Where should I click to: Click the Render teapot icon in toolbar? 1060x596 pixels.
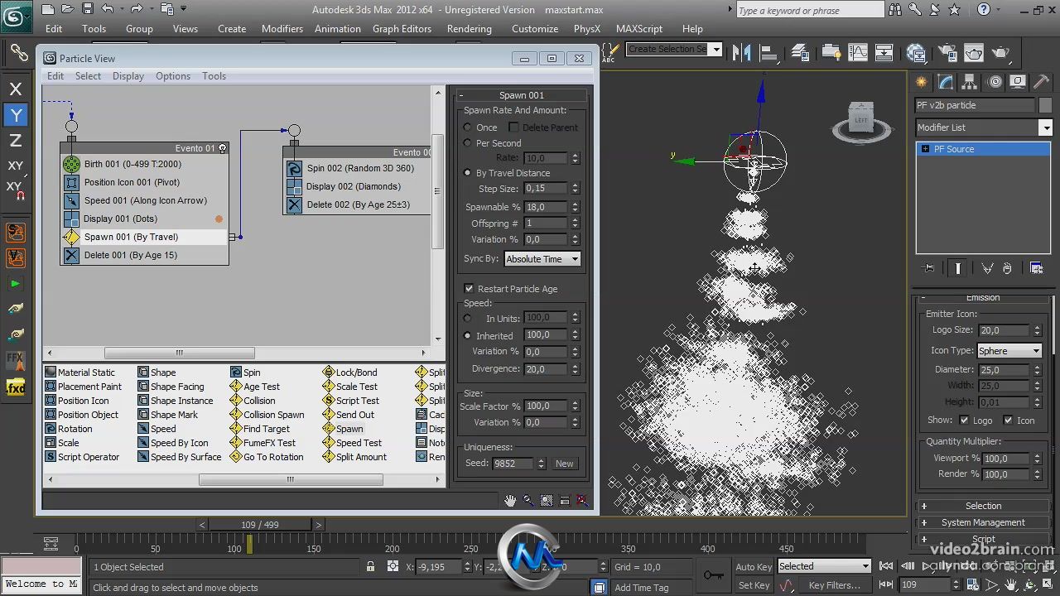point(1001,52)
